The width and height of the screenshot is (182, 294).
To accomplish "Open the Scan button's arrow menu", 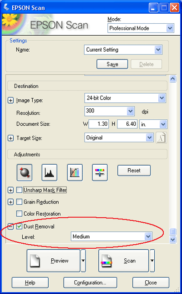I will 152,261.
